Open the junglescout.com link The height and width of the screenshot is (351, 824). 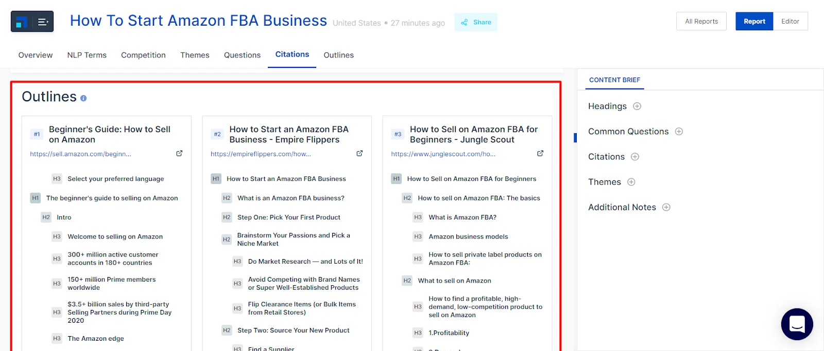[x=443, y=154]
